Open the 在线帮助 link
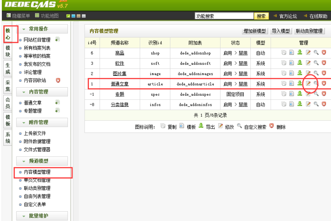 tap(318, 16)
